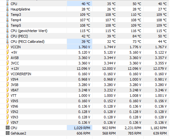170x139 pixels.
Task: Click the 1.008 V VTT maximum
Action: coord(136,96)
